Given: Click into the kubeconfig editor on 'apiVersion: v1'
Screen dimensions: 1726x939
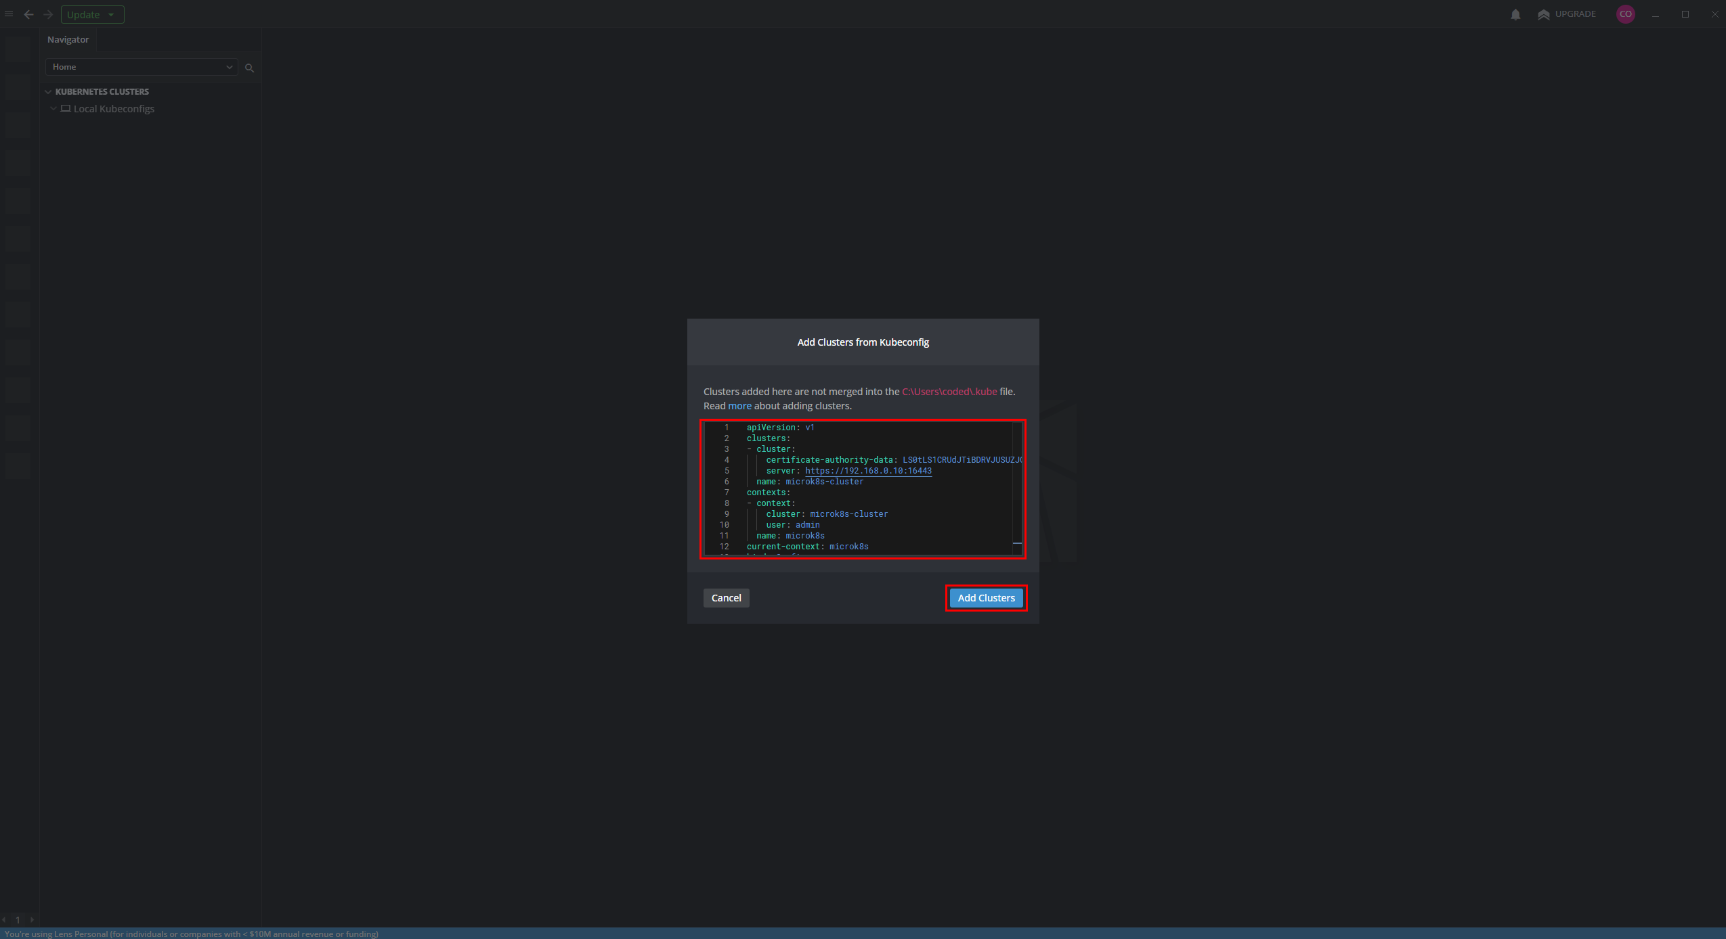Looking at the screenshot, I should [780, 428].
